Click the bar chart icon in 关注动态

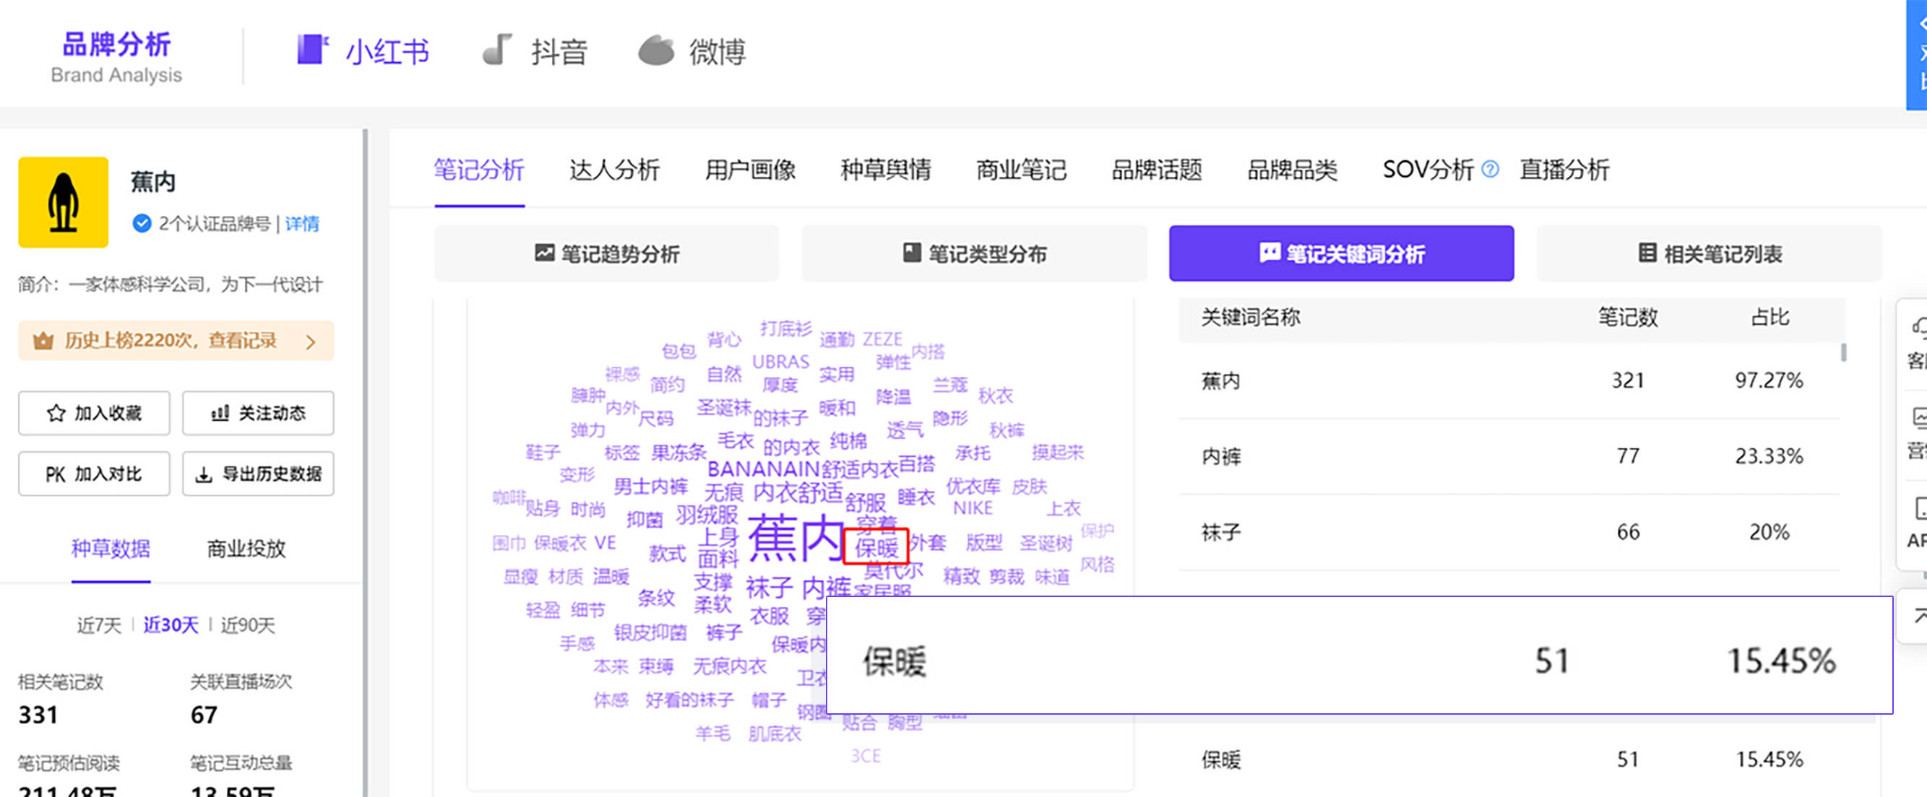point(220,413)
